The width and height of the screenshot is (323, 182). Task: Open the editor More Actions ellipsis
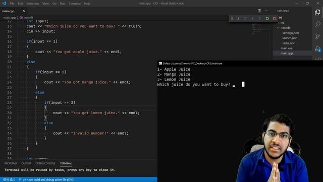click(x=267, y=11)
